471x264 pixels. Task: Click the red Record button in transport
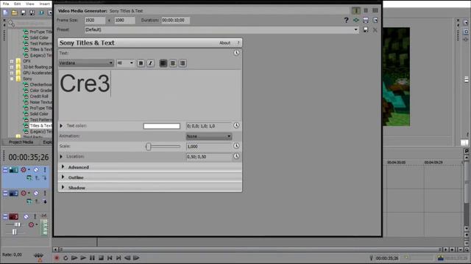click(x=57, y=257)
